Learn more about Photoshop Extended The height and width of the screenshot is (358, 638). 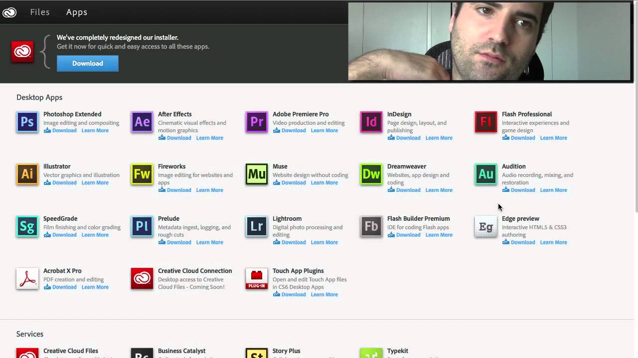95,130
